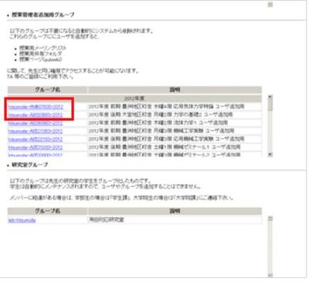
Task: Click the research group list scrollbar track
Action: [270, 246]
